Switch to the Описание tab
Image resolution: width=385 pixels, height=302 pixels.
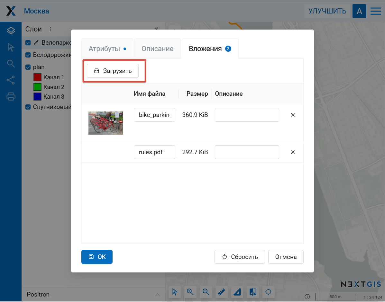[157, 49]
